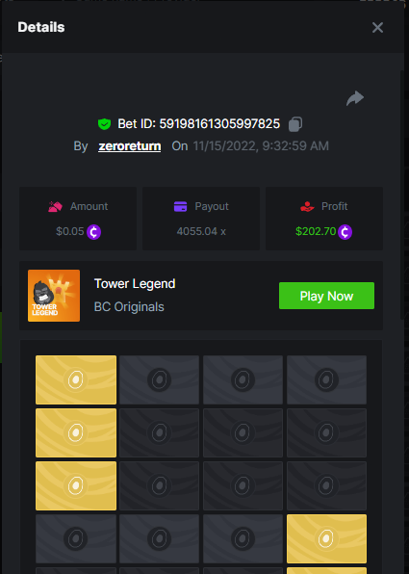Select the gold tile in the second row

[76, 433]
